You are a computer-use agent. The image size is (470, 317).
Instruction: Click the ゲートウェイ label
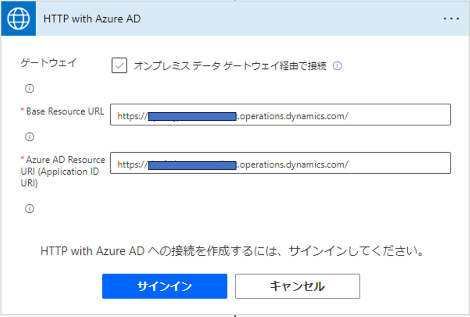point(48,63)
